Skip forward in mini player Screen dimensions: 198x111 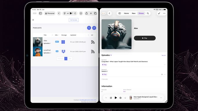click(x=121, y=98)
